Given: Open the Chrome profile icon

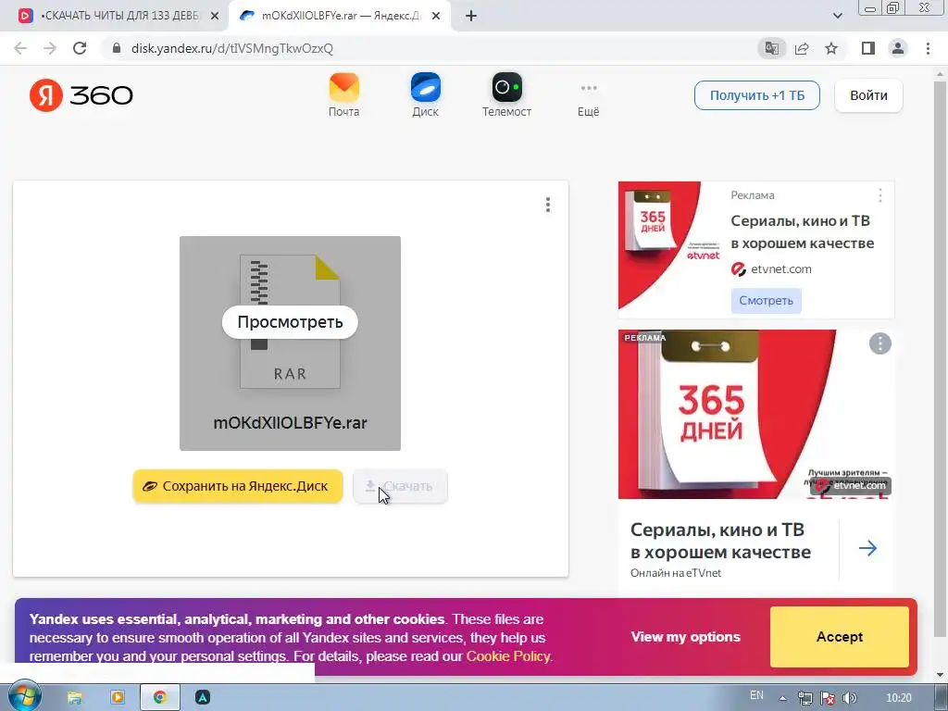Looking at the screenshot, I should (x=898, y=48).
